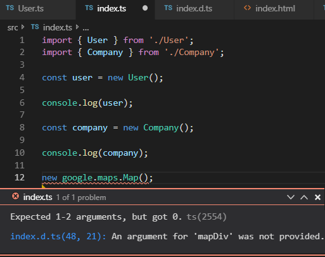Click the HTML brackets icon on index.html tab

point(247,8)
